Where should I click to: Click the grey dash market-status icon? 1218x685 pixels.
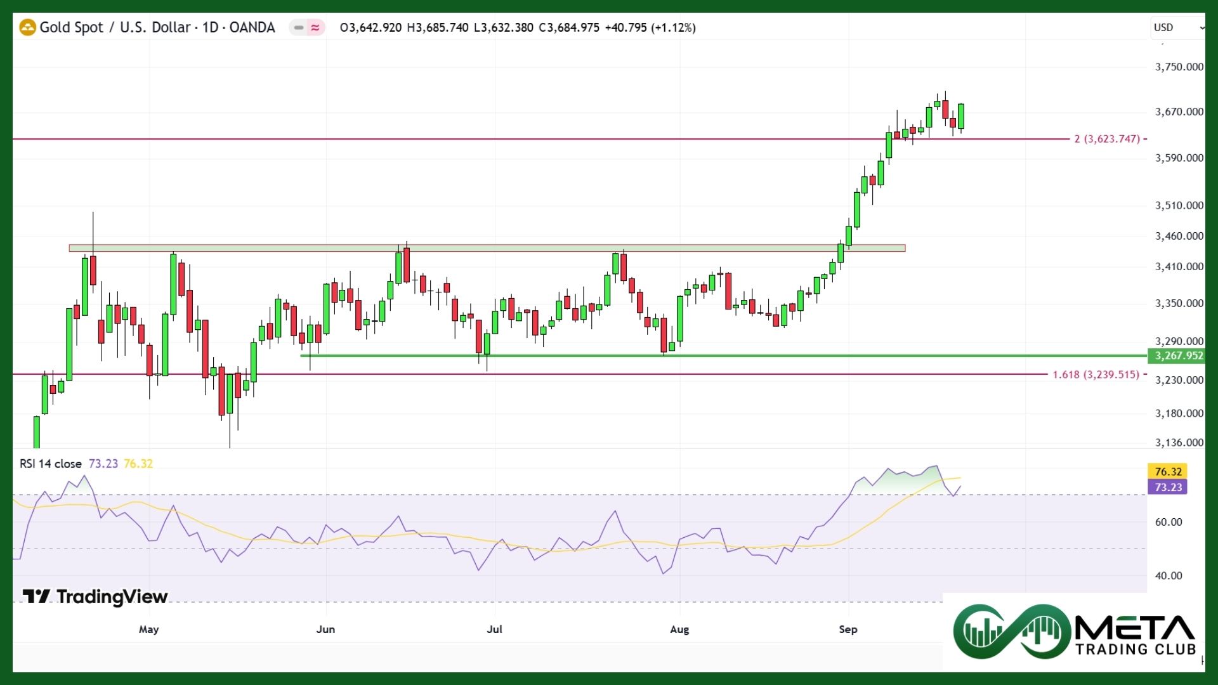(298, 27)
